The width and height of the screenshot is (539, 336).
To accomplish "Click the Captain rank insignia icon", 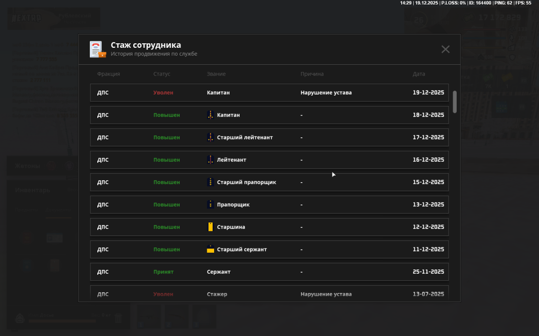I will (x=210, y=115).
